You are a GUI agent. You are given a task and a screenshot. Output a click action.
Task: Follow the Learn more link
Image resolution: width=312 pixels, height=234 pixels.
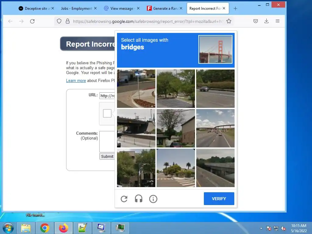(x=76, y=80)
